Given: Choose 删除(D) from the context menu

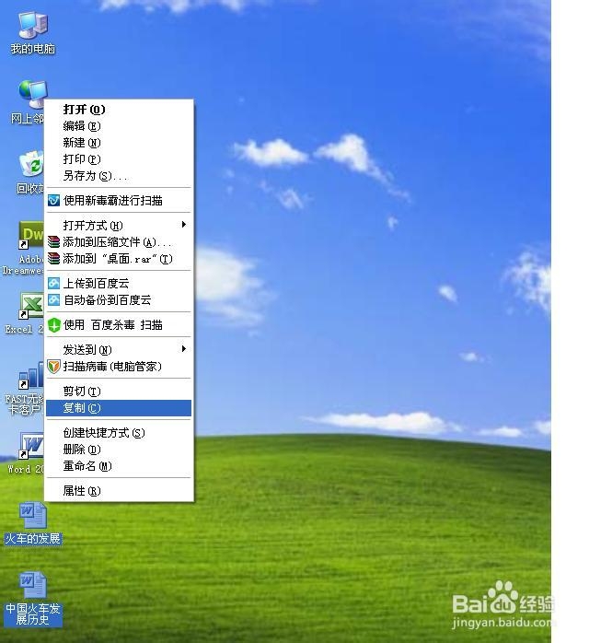Looking at the screenshot, I should coord(119,450).
